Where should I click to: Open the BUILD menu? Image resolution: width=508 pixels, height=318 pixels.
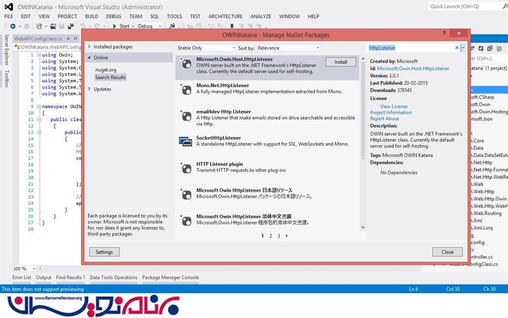91,16
